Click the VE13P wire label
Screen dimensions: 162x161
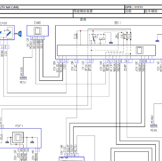tap(111, 68)
